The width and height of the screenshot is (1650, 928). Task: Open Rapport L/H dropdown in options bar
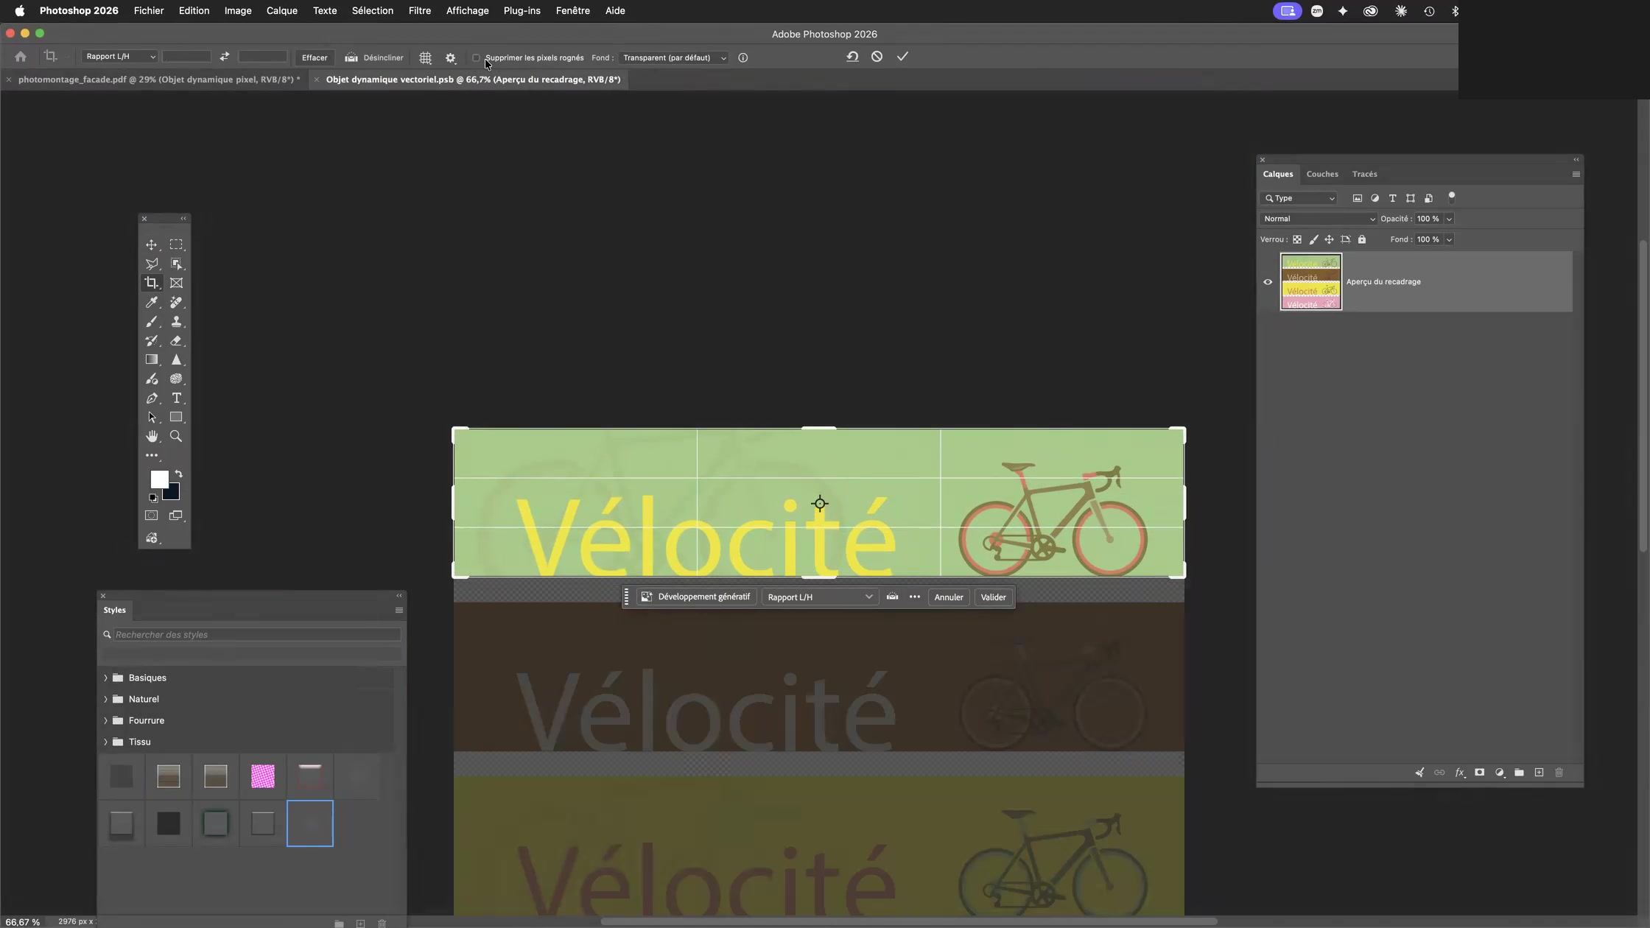[119, 57]
